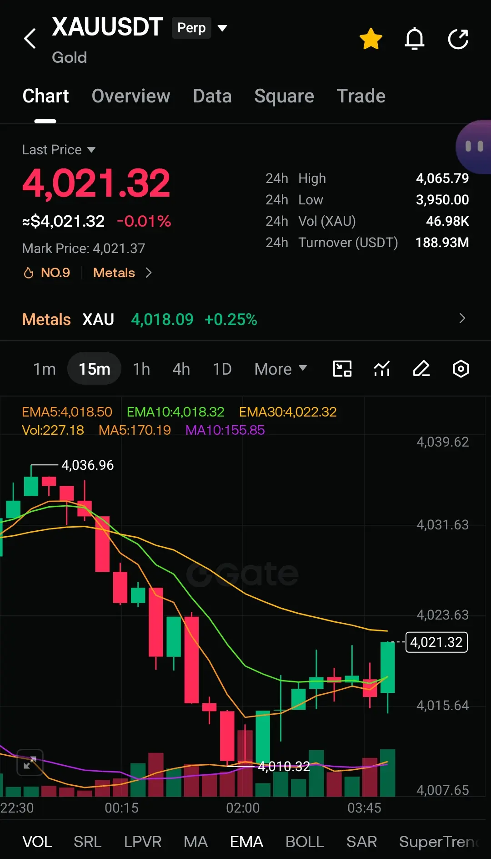The image size is (491, 859).
Task: Open the Metals category link
Action: 122,273
